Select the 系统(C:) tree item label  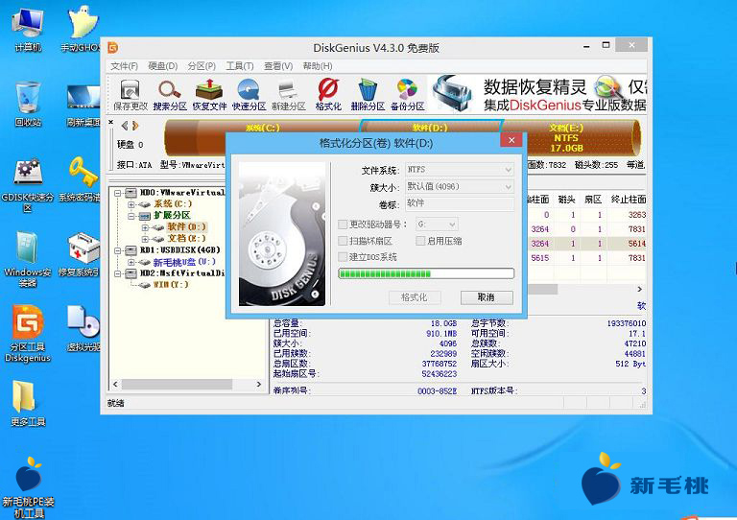[173, 204]
